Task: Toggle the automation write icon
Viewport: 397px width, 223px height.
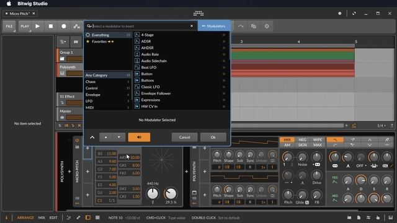Action: pos(77,26)
